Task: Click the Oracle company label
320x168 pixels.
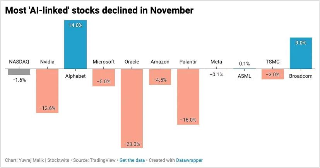Action: [132, 62]
